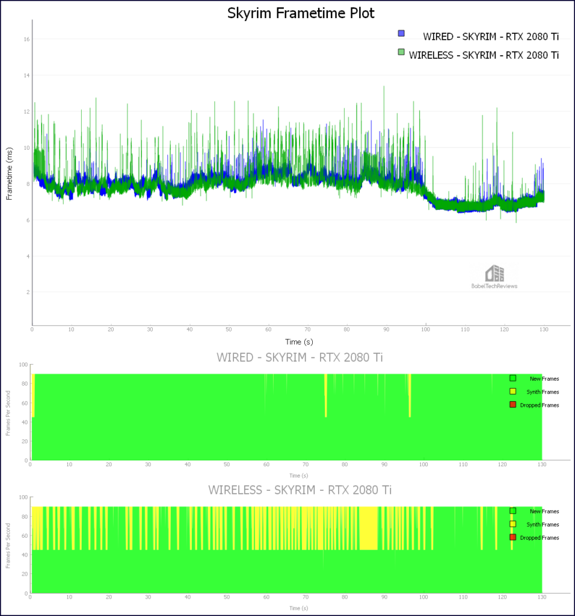Select the green New Frames icon in WIRED legend
Image resolution: width=575 pixels, height=616 pixels.
(512, 378)
